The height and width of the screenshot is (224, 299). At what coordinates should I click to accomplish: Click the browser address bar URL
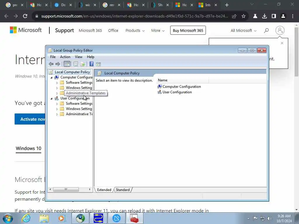pos(134,16)
